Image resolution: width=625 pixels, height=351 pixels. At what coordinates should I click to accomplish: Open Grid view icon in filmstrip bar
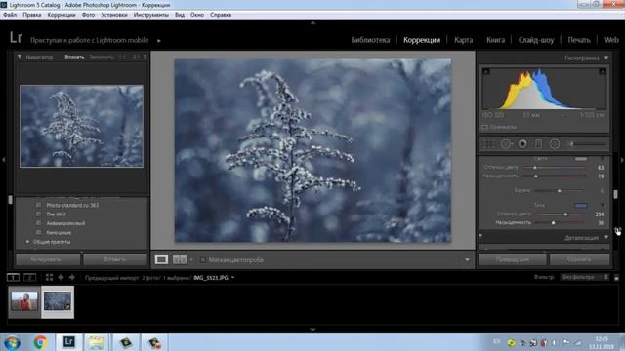pos(49,277)
